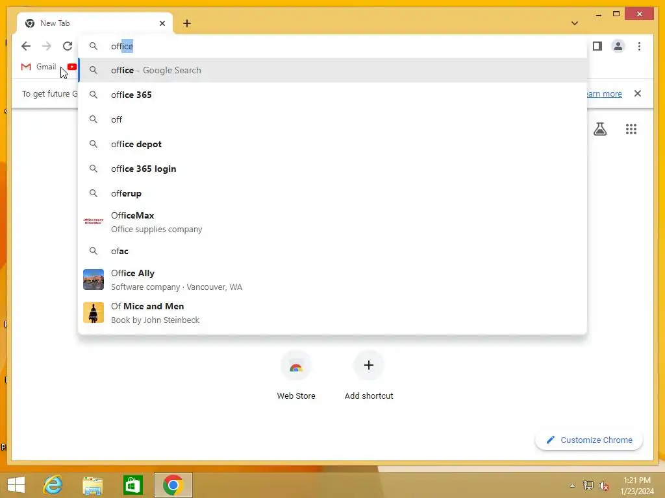The height and width of the screenshot is (498, 665).
Task: Open the YouTube bookmark icon
Action: pyautogui.click(x=72, y=67)
